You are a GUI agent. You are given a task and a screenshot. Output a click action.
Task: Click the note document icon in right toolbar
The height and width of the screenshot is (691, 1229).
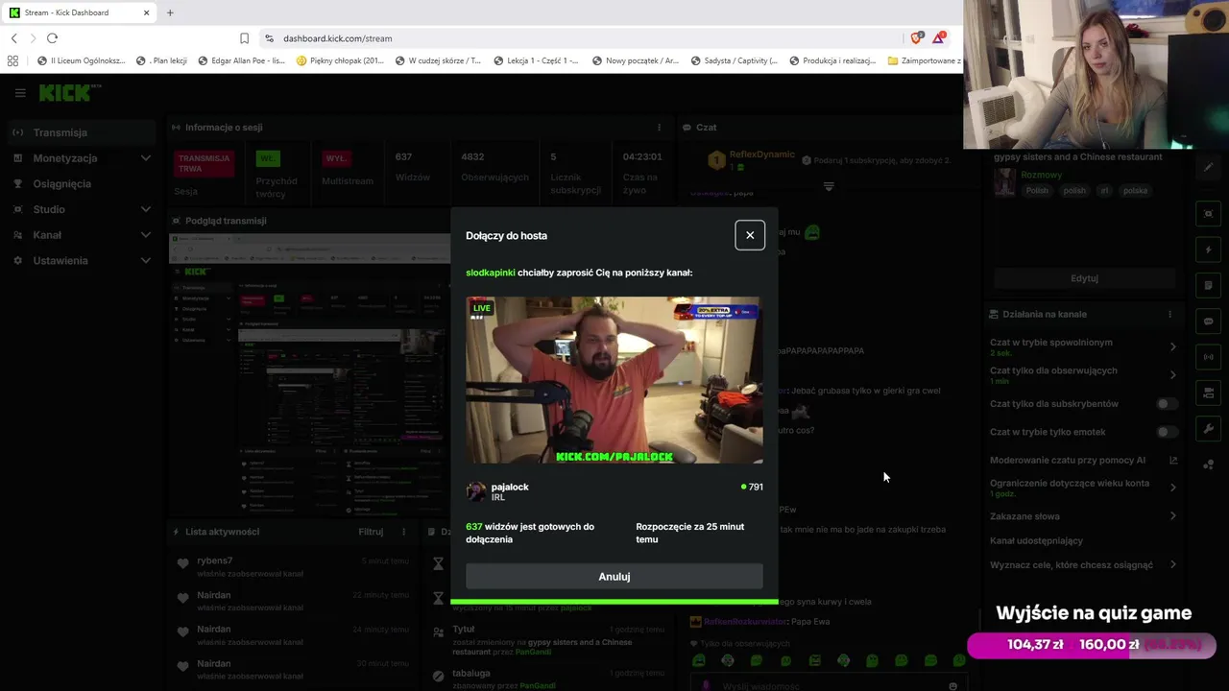(1209, 285)
